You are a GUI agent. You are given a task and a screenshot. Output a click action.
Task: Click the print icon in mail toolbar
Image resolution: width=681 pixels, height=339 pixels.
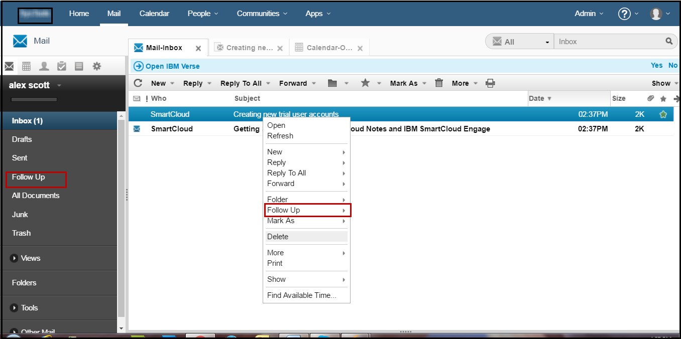tap(491, 83)
